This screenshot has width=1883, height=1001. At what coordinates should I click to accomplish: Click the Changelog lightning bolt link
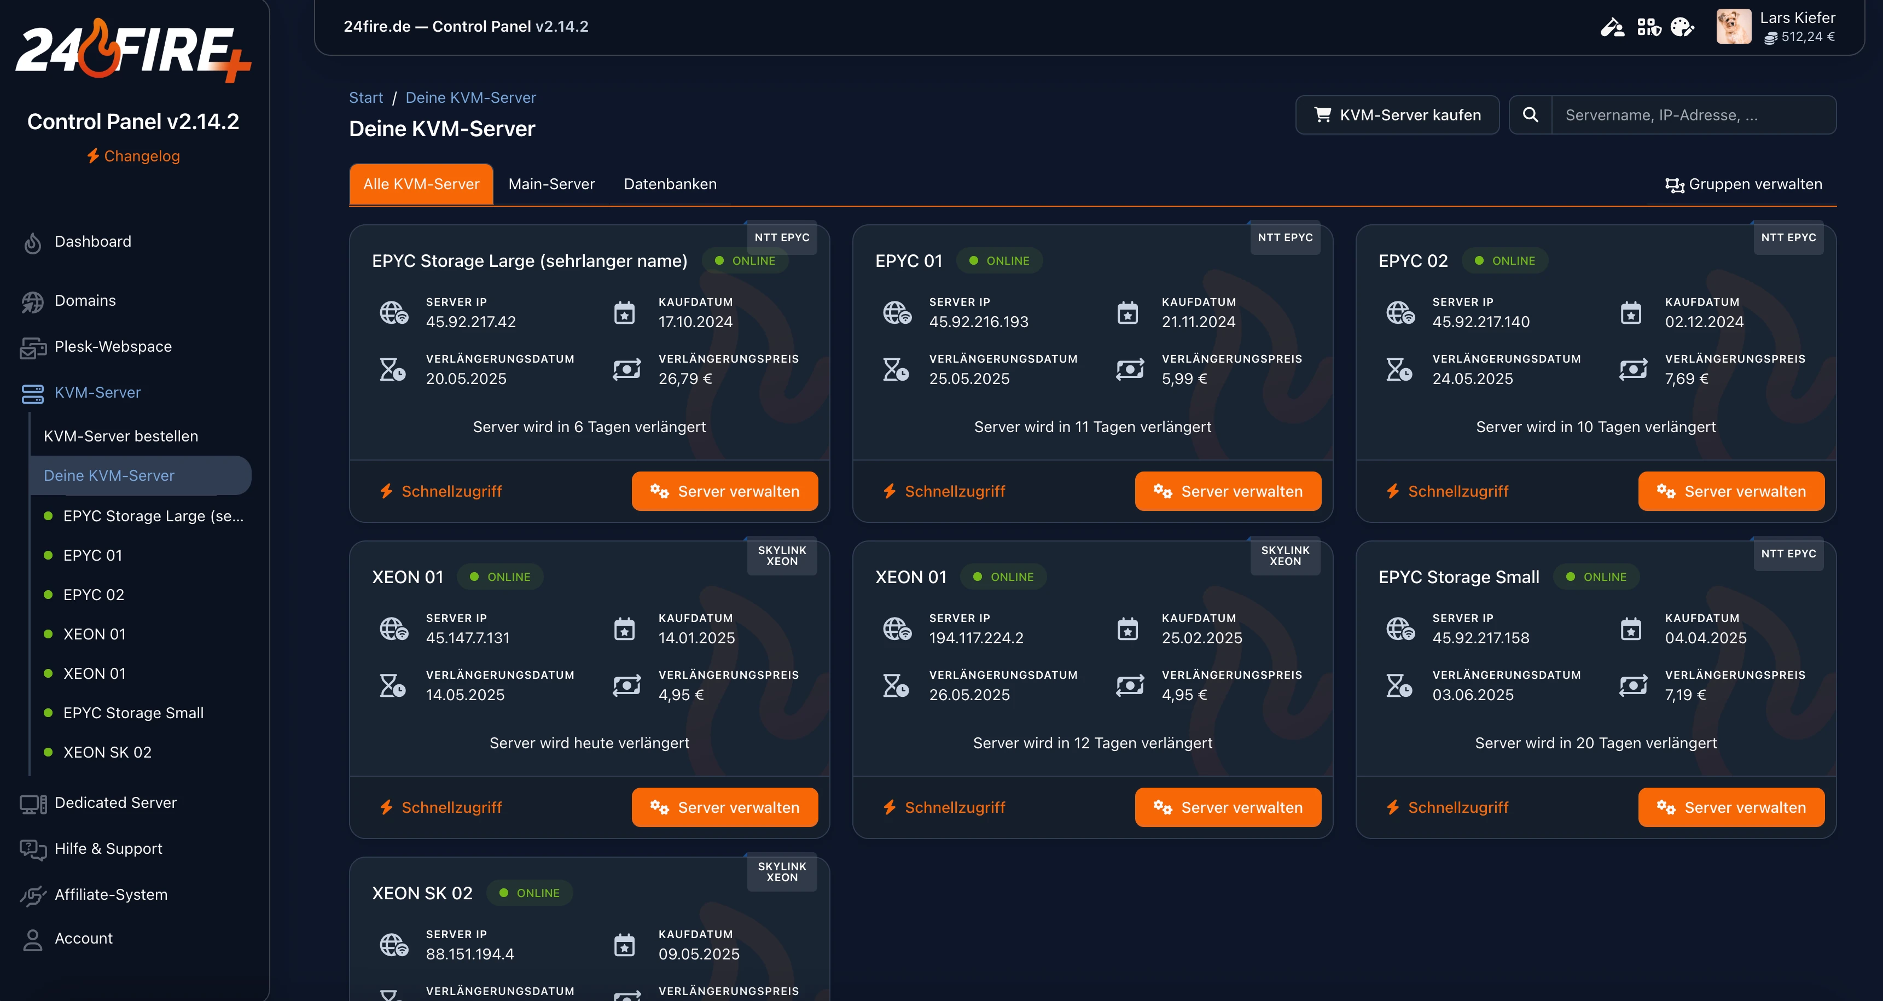coord(133,156)
